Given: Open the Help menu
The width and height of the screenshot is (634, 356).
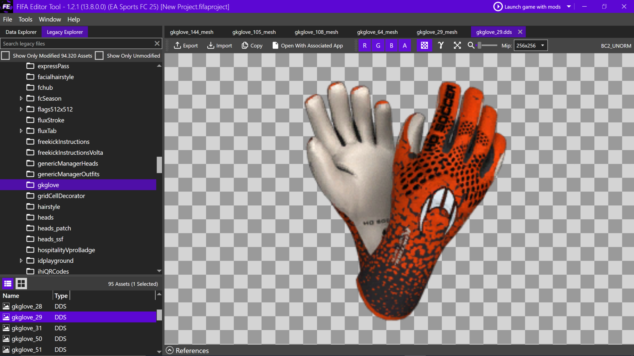Looking at the screenshot, I should [74, 19].
